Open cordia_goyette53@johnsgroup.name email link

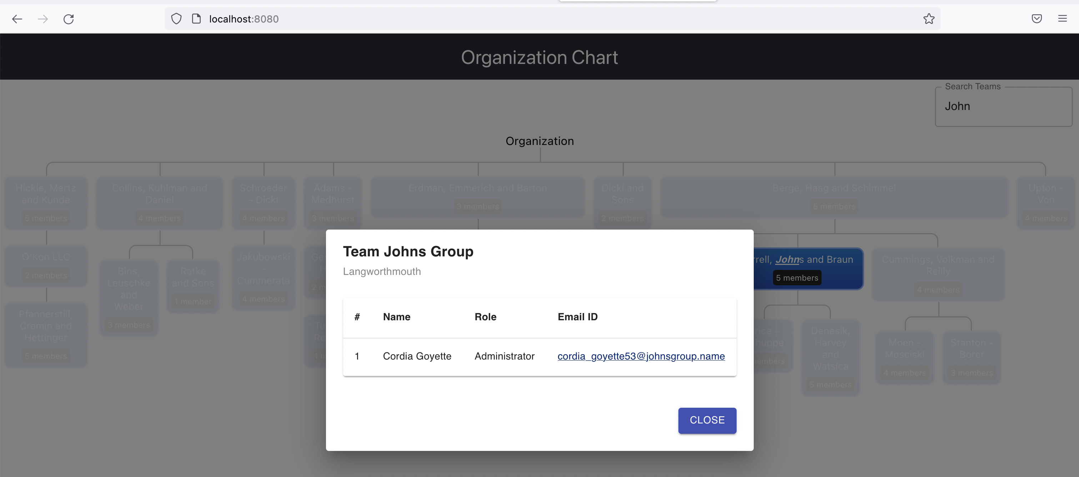[x=641, y=356]
